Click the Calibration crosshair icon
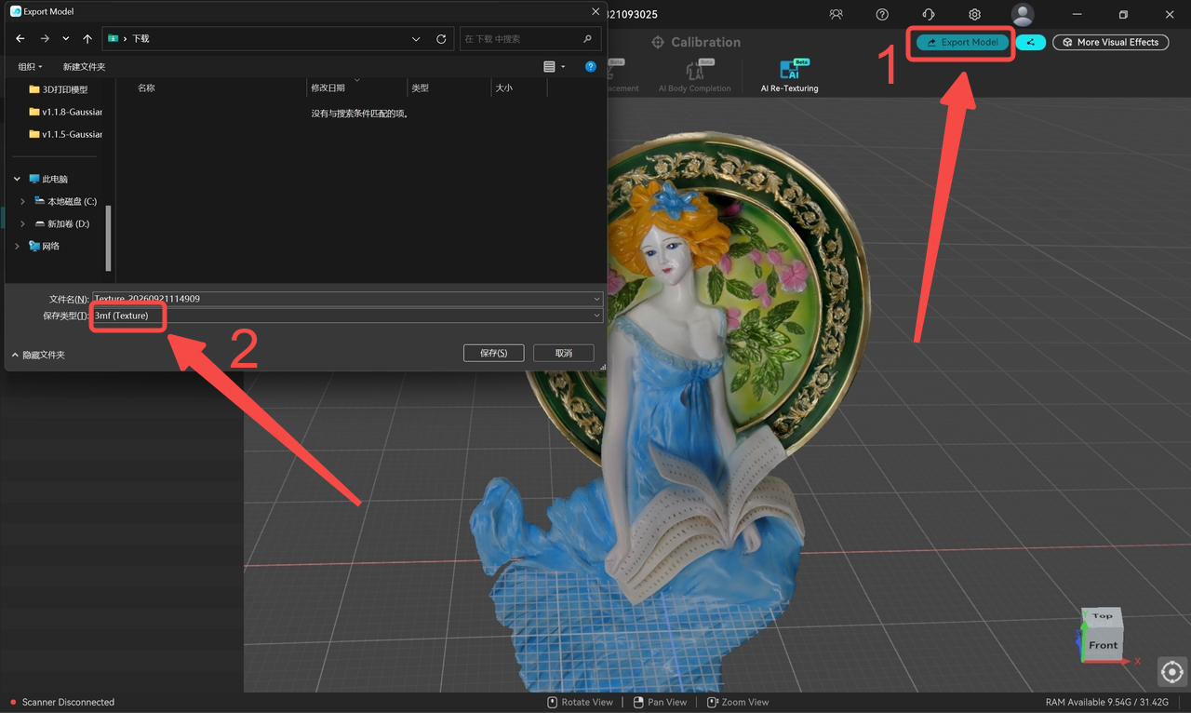The image size is (1191, 713). tap(658, 42)
